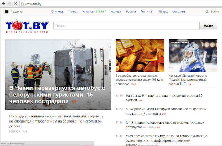Open presidential decree on utilities article
The height and width of the screenshot is (146, 222).
(166, 140)
